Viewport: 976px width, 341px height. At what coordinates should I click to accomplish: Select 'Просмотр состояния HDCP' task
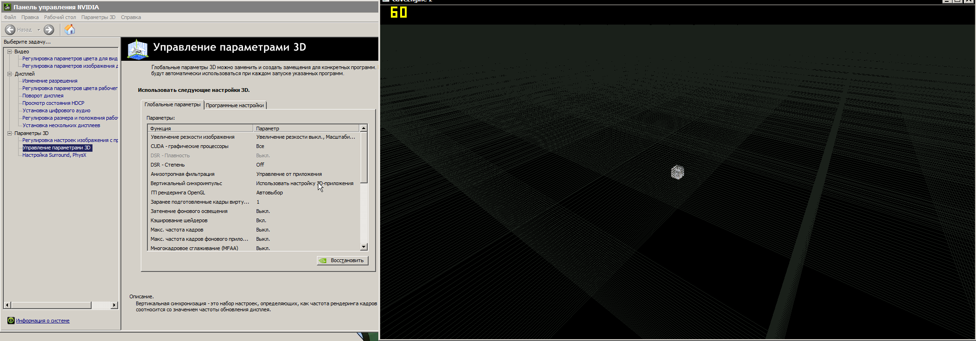(53, 103)
